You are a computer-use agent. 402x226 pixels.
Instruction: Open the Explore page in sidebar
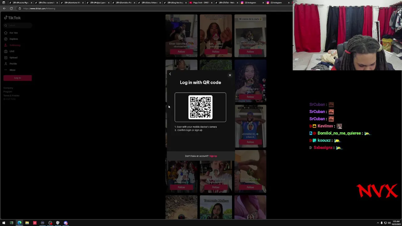pyautogui.click(x=14, y=39)
